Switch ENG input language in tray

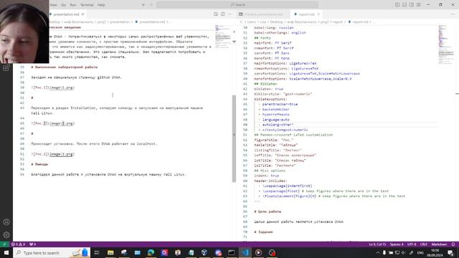pyautogui.click(x=420, y=252)
